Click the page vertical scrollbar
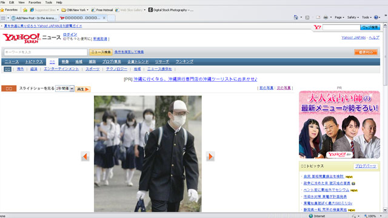Image resolution: width=388 pixels, height=218 pixels. coord(386,117)
